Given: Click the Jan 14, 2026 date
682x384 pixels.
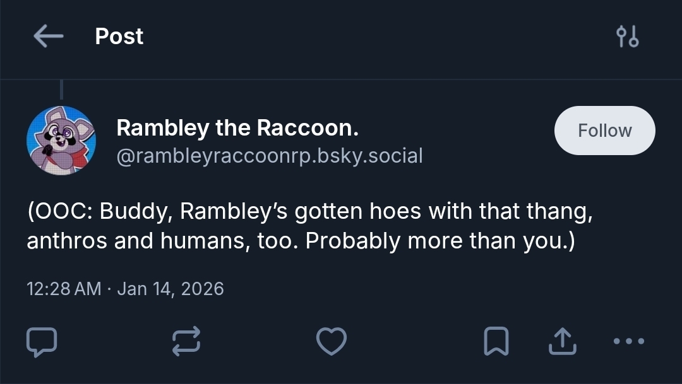Looking at the screenshot, I should 170,289.
